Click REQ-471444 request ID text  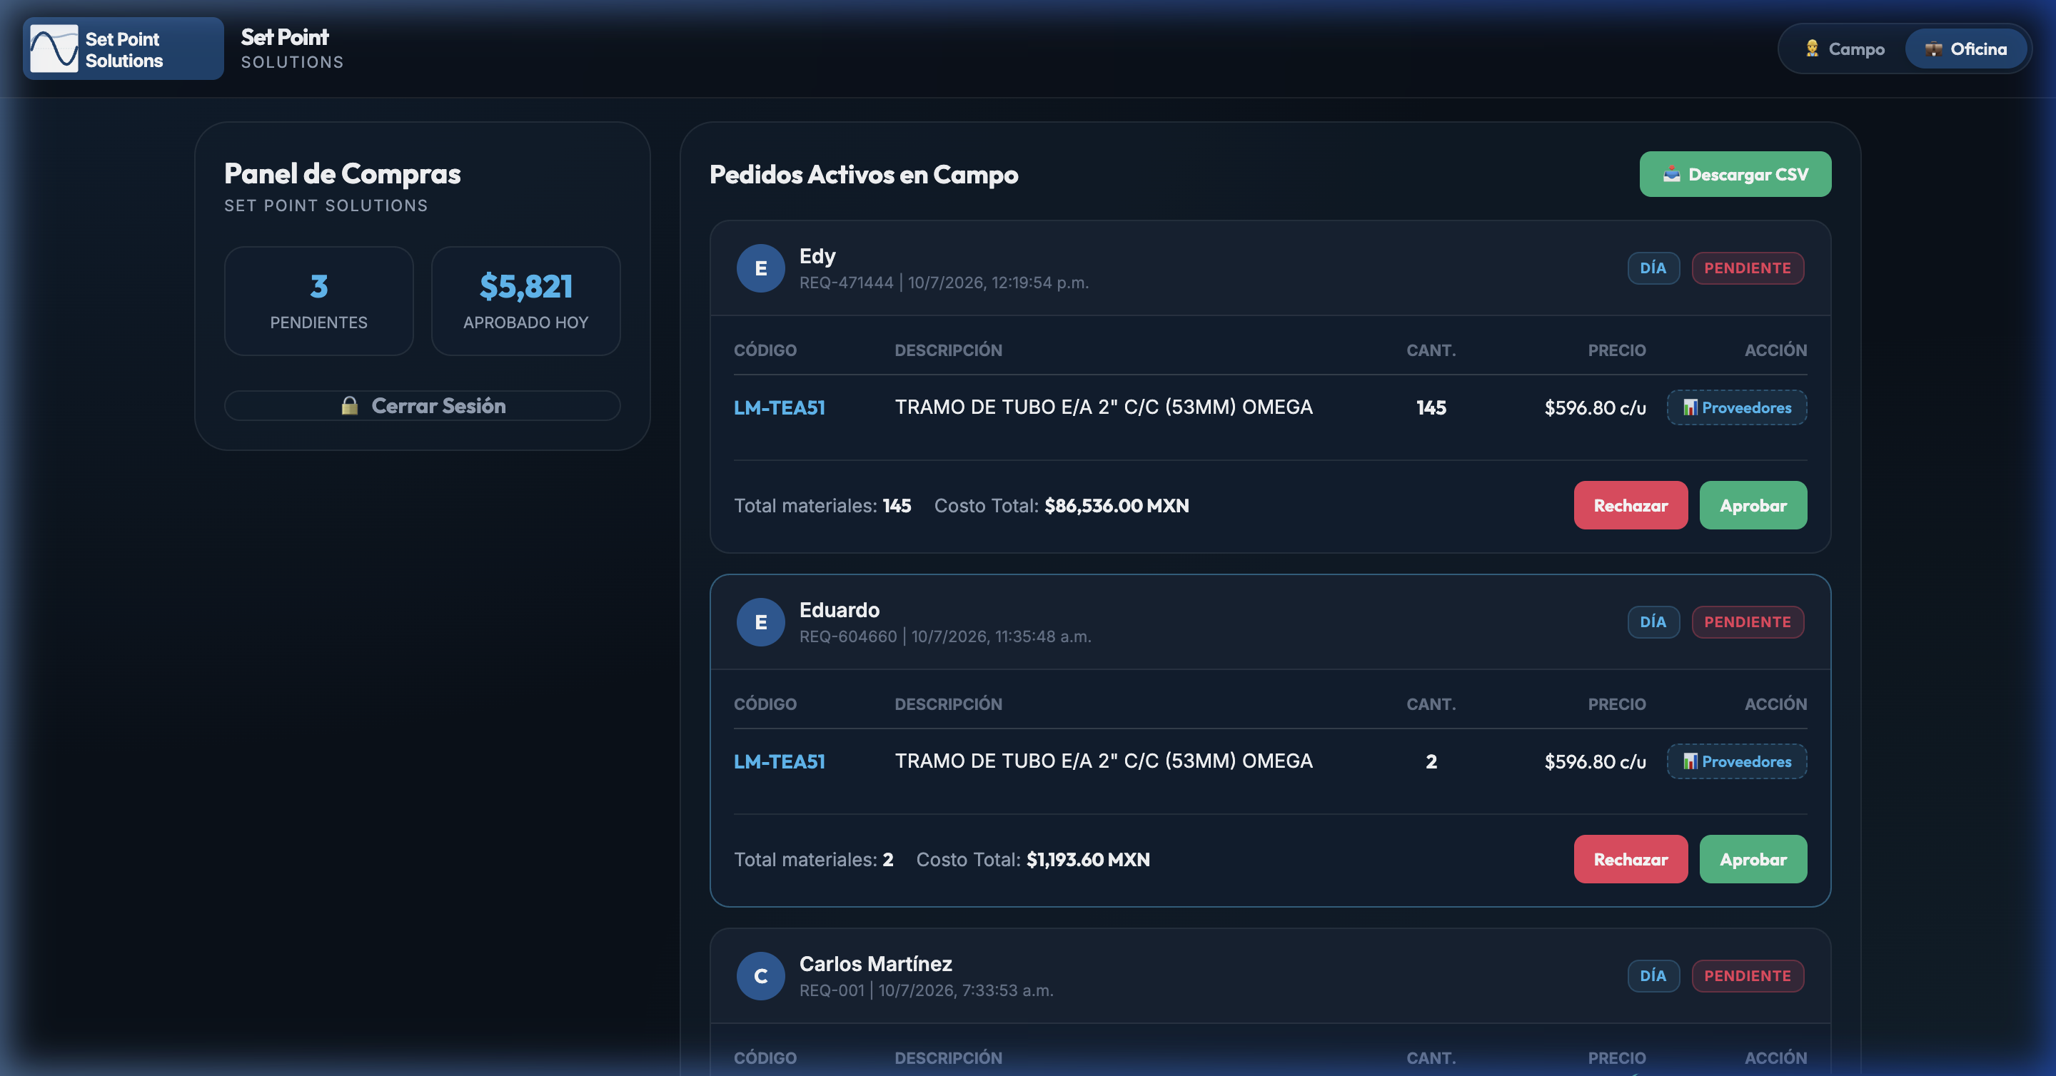click(846, 283)
